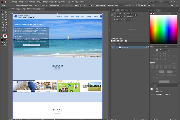The width and height of the screenshot is (180, 120).
Task: Select the Type tool
Action: 3,20
